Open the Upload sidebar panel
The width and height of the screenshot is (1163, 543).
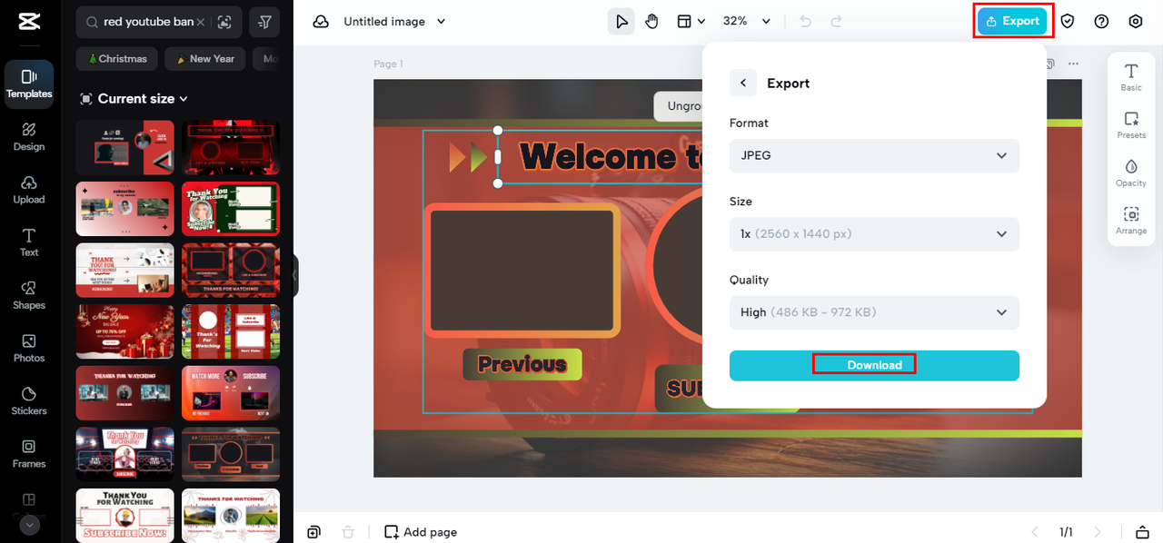pyautogui.click(x=29, y=190)
